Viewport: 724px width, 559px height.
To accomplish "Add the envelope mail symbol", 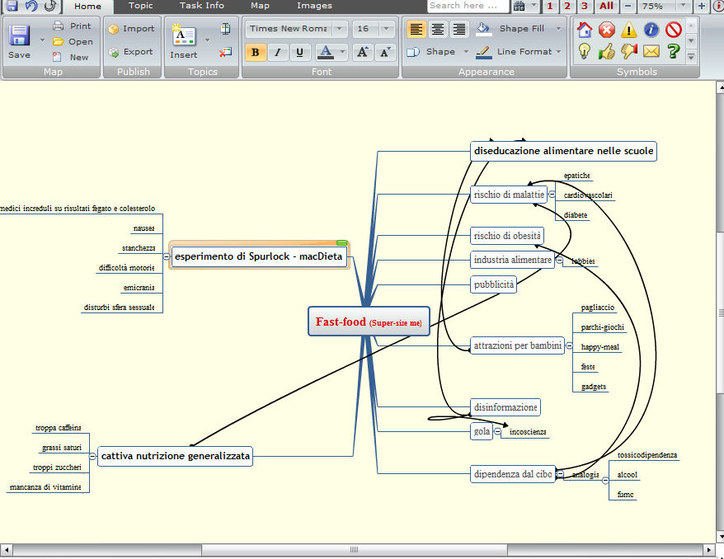I will pos(651,51).
